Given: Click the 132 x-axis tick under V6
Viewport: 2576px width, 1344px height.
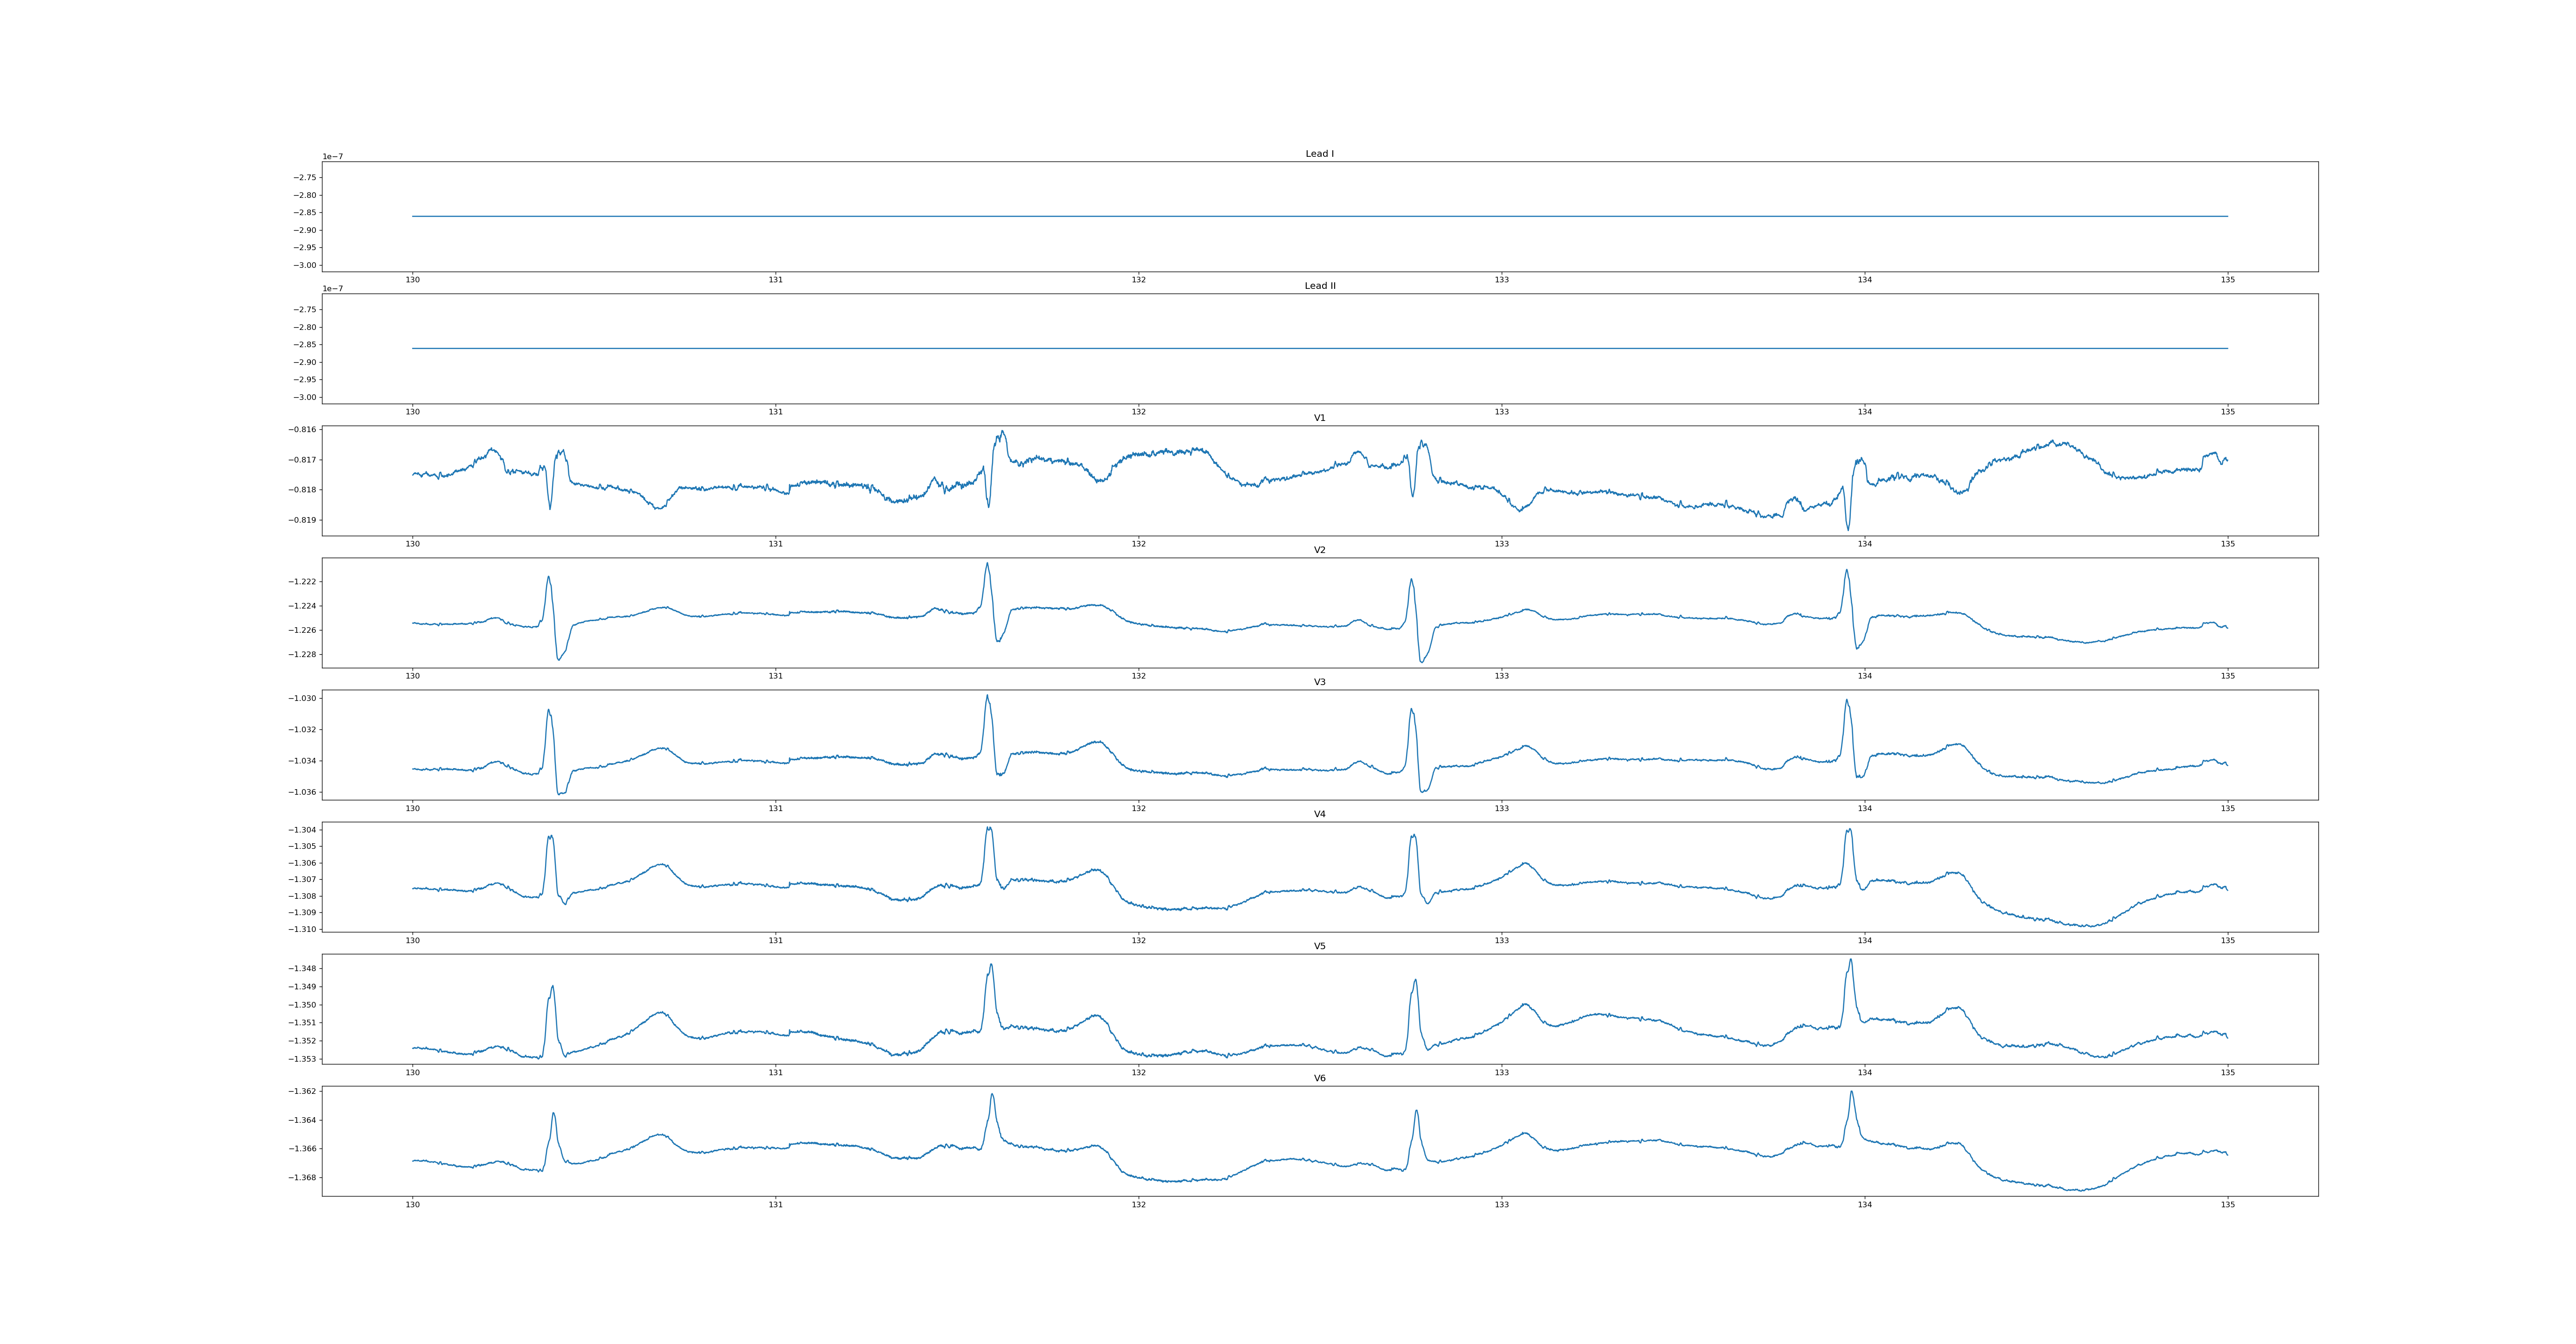Looking at the screenshot, I should pos(1138,1205).
